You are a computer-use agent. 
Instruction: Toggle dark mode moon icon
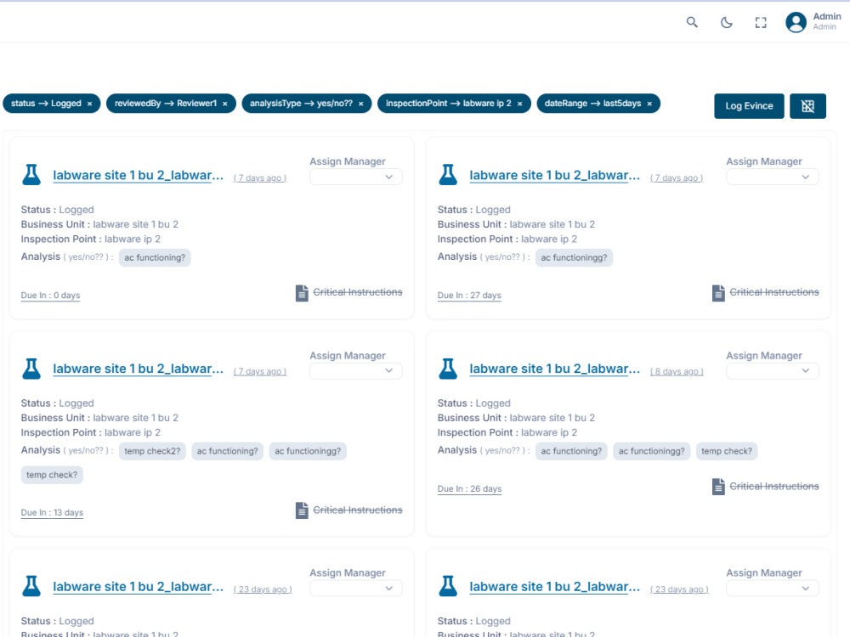727,22
